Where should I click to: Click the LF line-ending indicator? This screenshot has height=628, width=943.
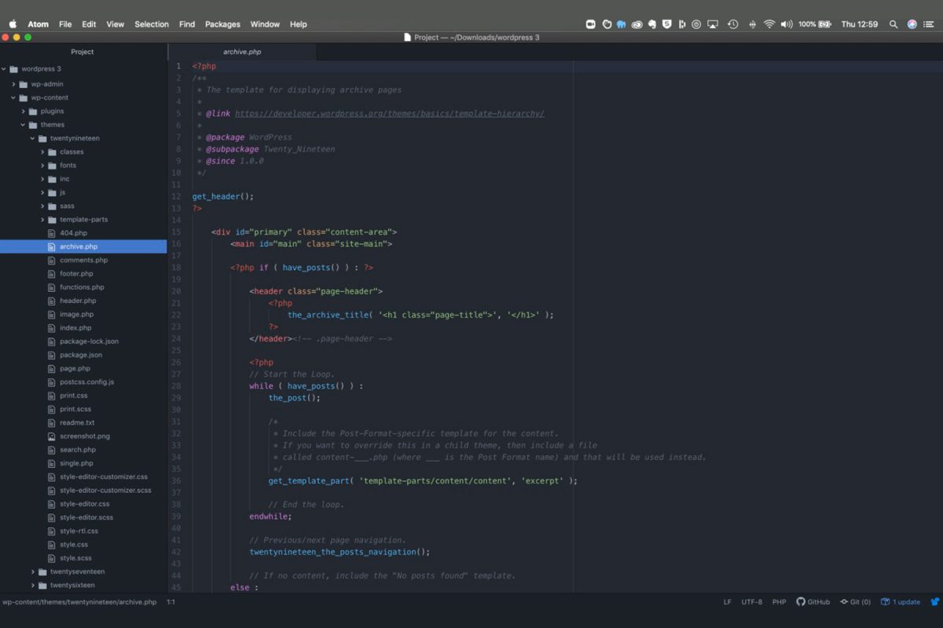point(728,601)
